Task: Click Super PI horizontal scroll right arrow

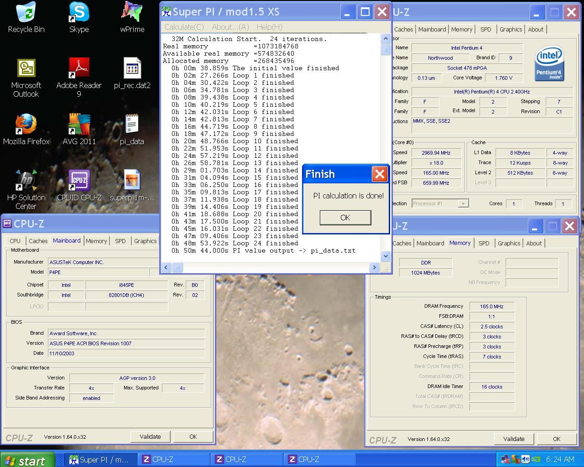Action: coord(375,268)
